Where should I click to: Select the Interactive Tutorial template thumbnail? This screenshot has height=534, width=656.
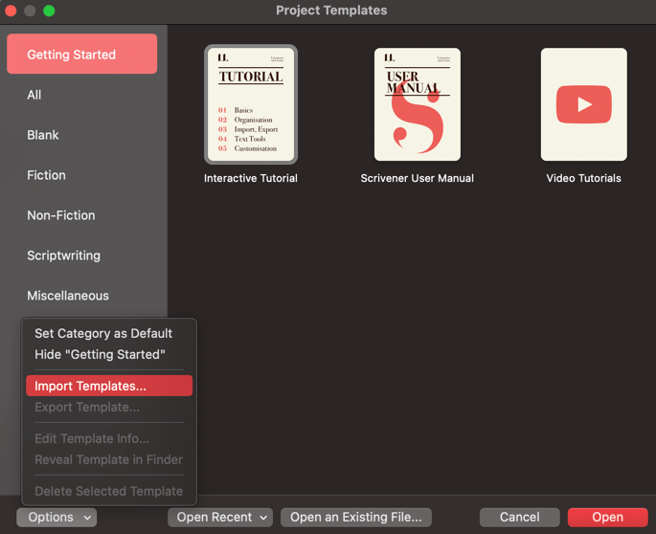[251, 105]
